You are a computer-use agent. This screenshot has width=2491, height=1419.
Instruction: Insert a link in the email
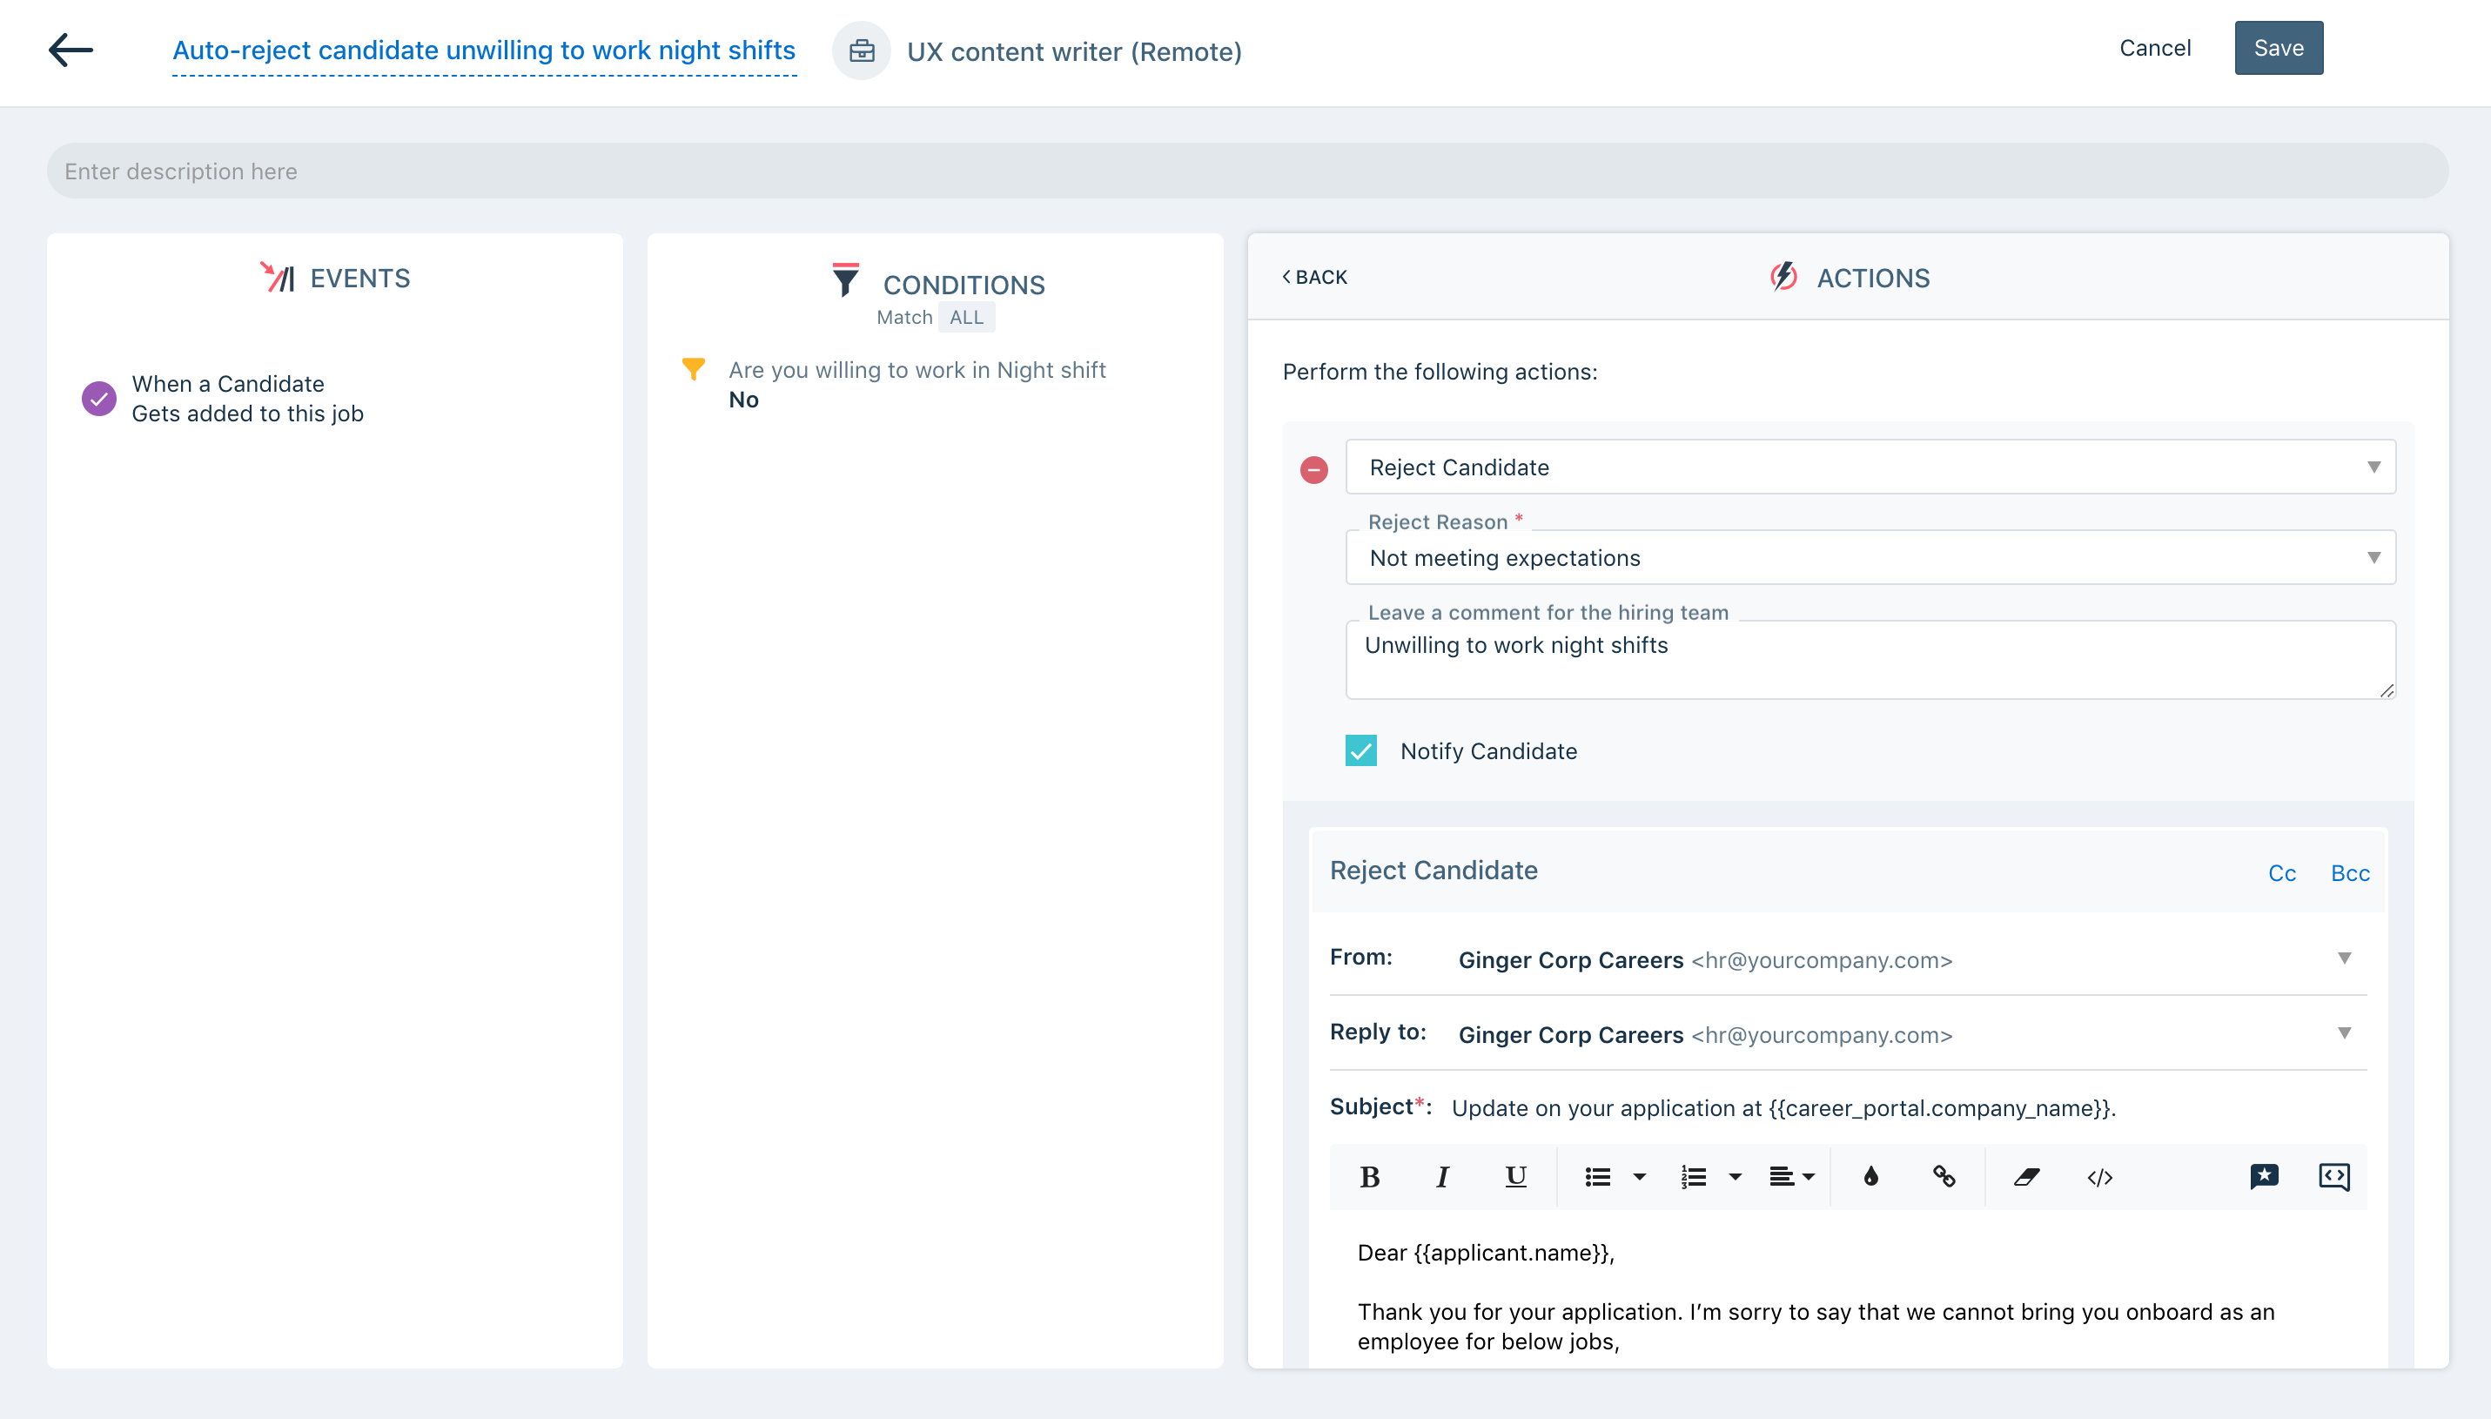point(1944,1177)
